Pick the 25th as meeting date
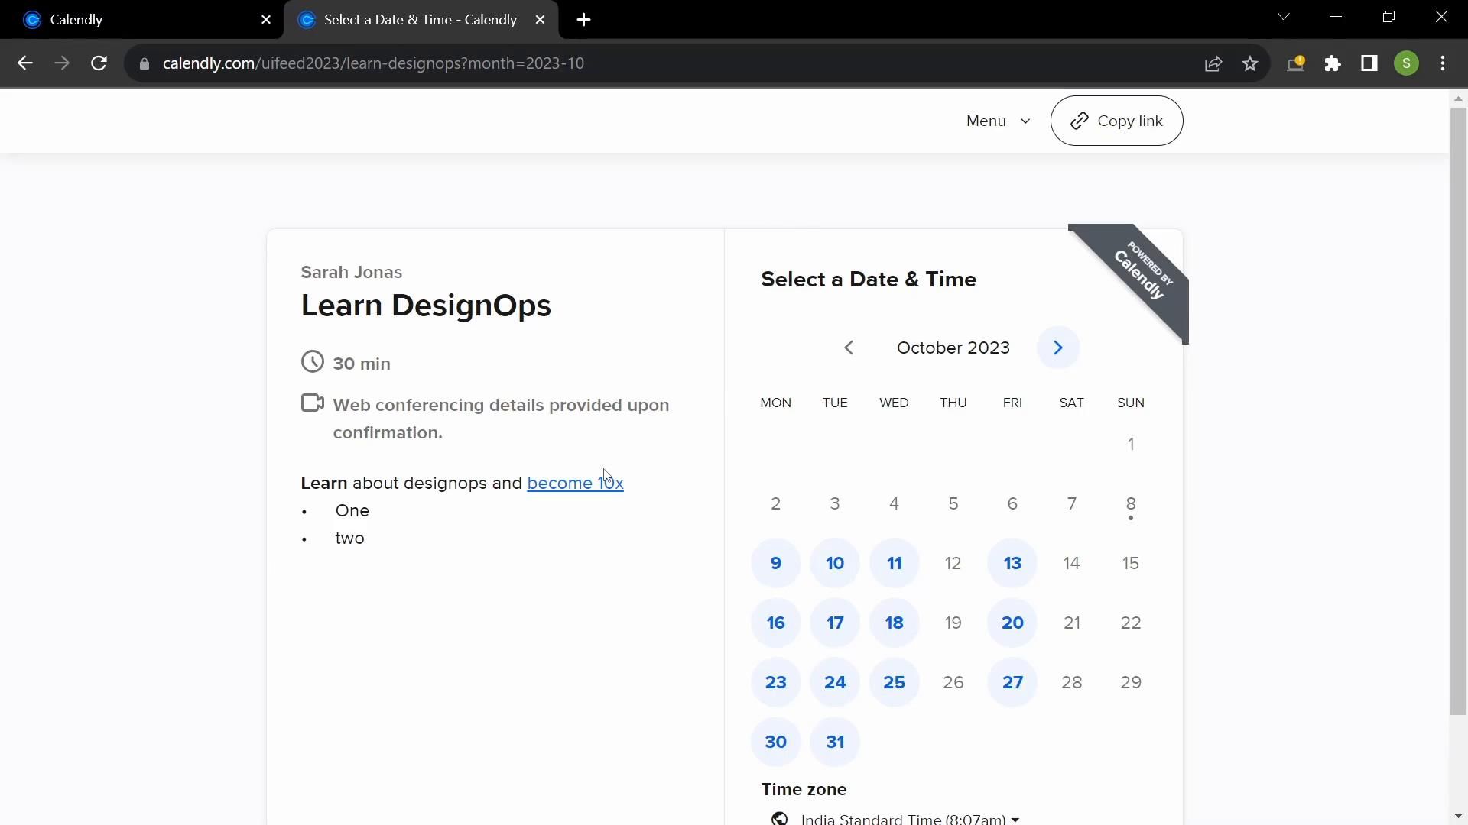 894,682
